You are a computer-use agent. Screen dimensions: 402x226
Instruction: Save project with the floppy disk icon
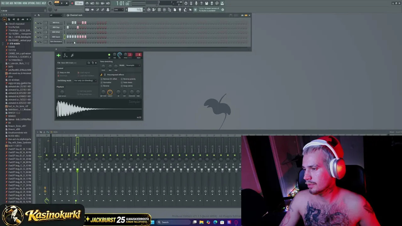coord(207,3)
